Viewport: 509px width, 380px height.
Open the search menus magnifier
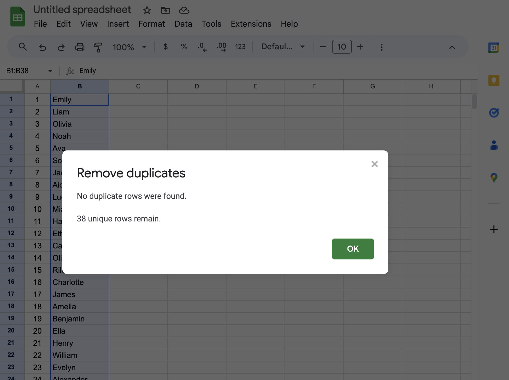pyautogui.click(x=23, y=47)
